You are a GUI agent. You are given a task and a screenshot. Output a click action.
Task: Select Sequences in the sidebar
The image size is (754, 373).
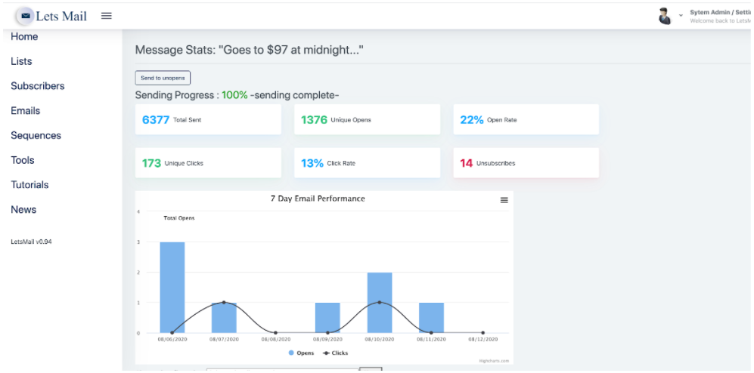click(x=36, y=136)
